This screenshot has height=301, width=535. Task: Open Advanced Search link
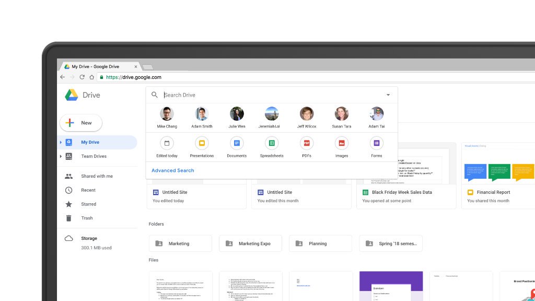[172, 170]
